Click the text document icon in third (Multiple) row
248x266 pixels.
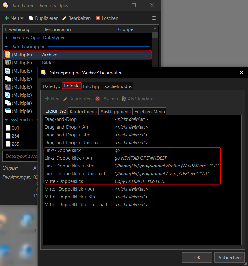8,71
